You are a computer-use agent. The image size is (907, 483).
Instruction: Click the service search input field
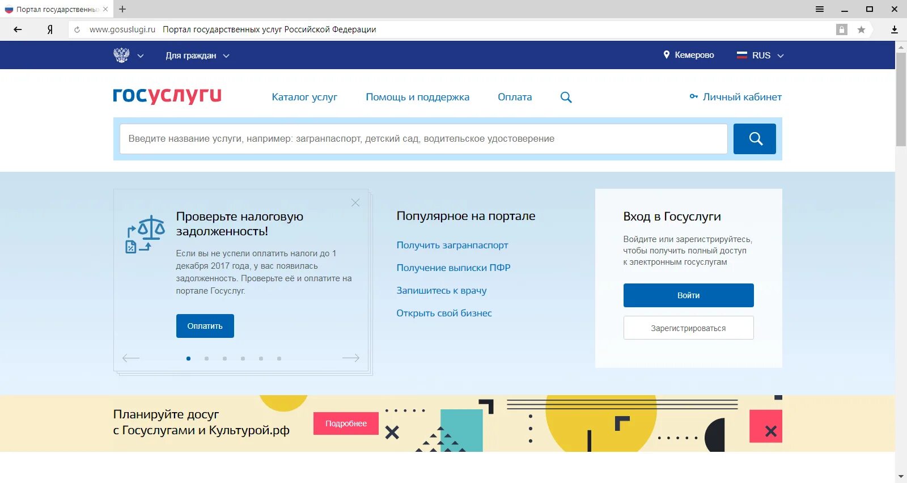(x=423, y=139)
